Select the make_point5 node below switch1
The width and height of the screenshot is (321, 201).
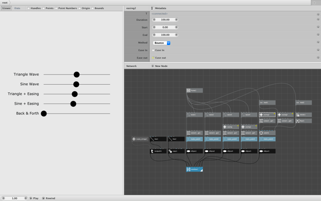(x=267, y=139)
